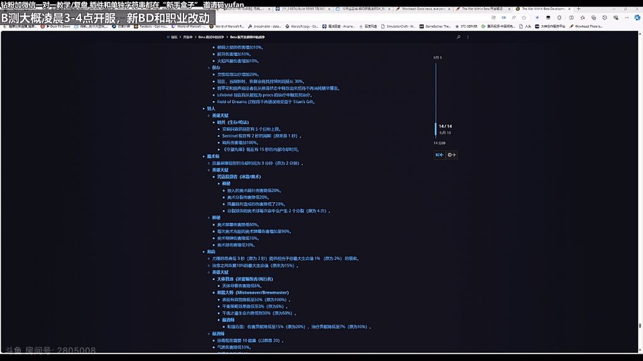This screenshot has width=643, height=361.
Task: Click the blue timeline scroller handle
Action: point(436,129)
